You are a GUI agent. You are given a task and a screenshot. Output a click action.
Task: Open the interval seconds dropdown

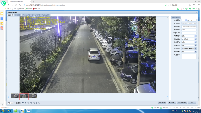[12, 103]
